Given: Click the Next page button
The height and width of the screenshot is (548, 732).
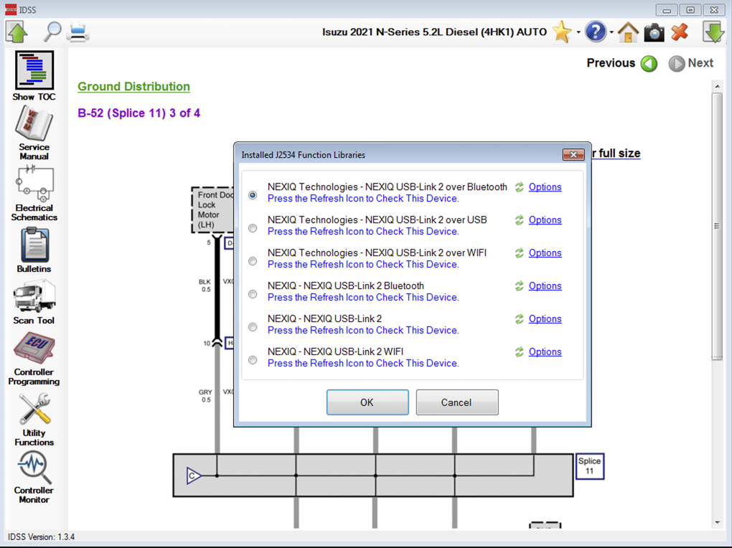Looking at the screenshot, I should pos(691,64).
